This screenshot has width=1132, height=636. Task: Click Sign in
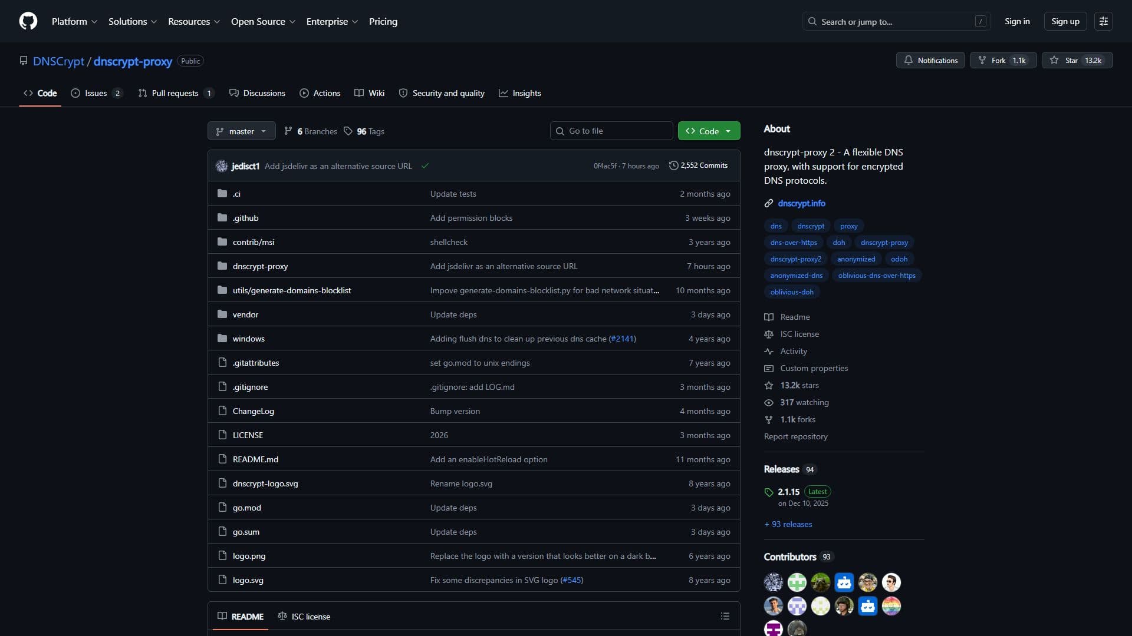pyautogui.click(x=1017, y=21)
